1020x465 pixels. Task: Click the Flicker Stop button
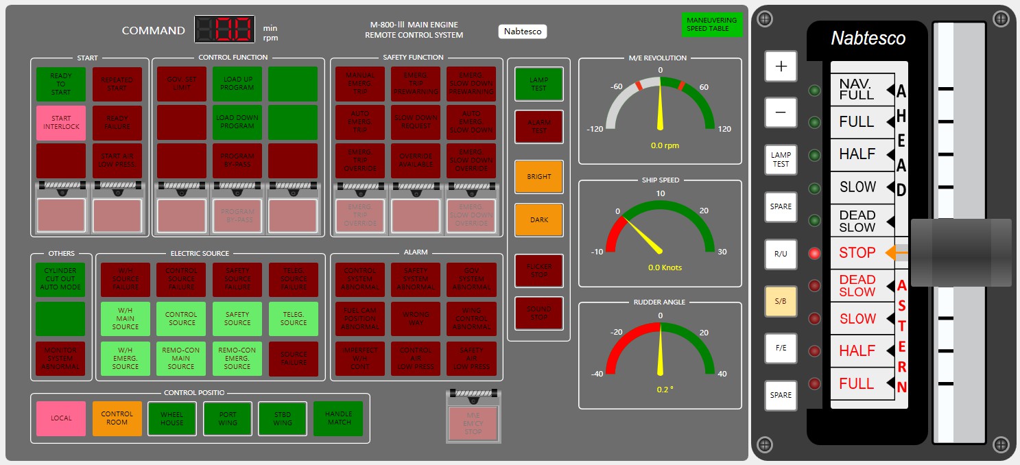click(539, 271)
